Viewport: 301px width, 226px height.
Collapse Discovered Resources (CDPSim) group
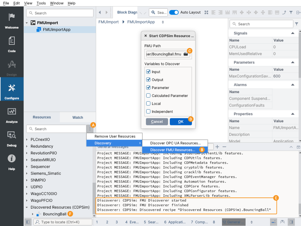click(x=27, y=207)
